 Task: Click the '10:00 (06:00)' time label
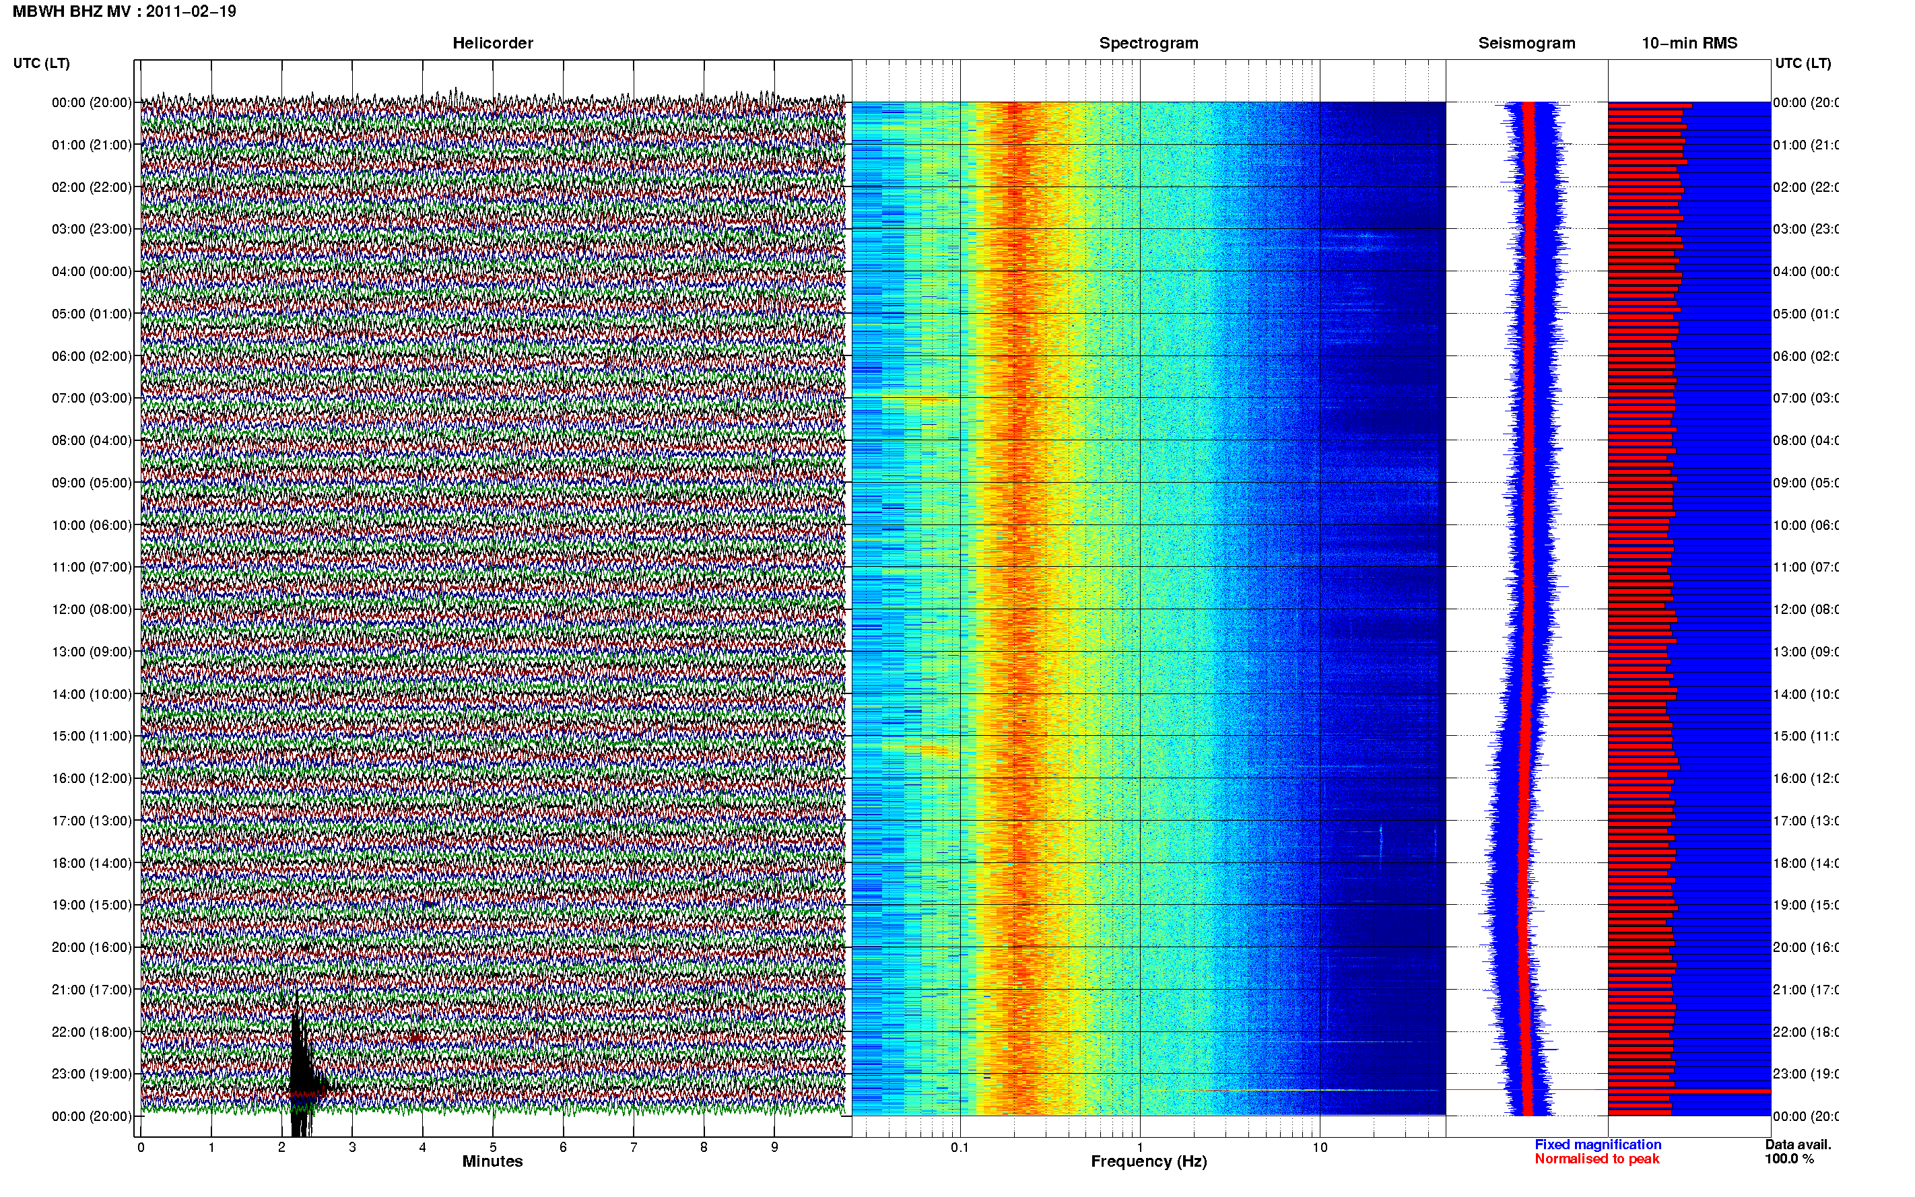click(x=92, y=525)
